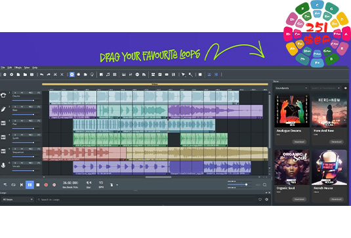
Task: Click the Pad track keyboard icon
Action: pos(3,123)
